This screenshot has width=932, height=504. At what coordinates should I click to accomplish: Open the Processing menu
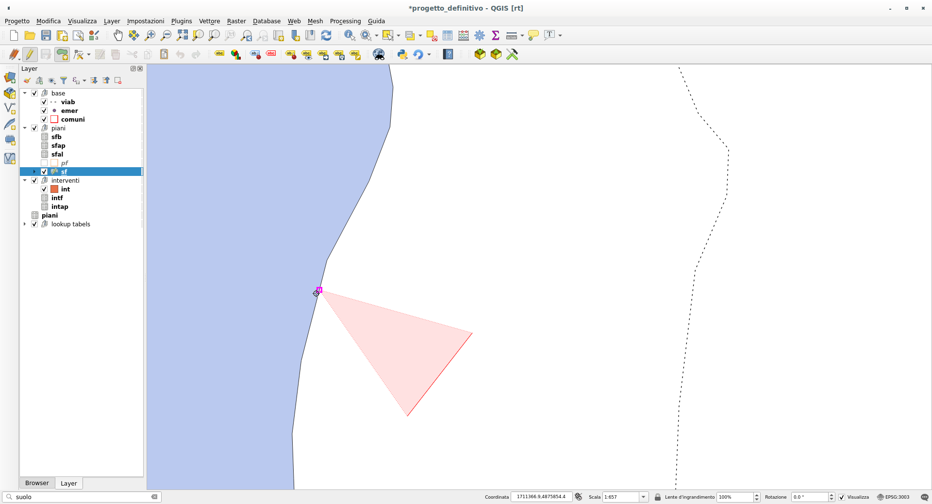pos(345,21)
